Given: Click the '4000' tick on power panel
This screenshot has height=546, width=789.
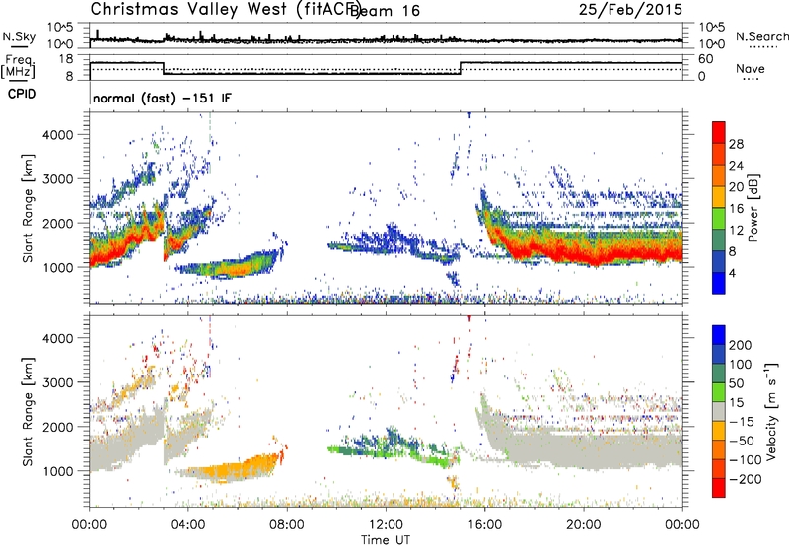Looking at the screenshot, I should pos(58,135).
